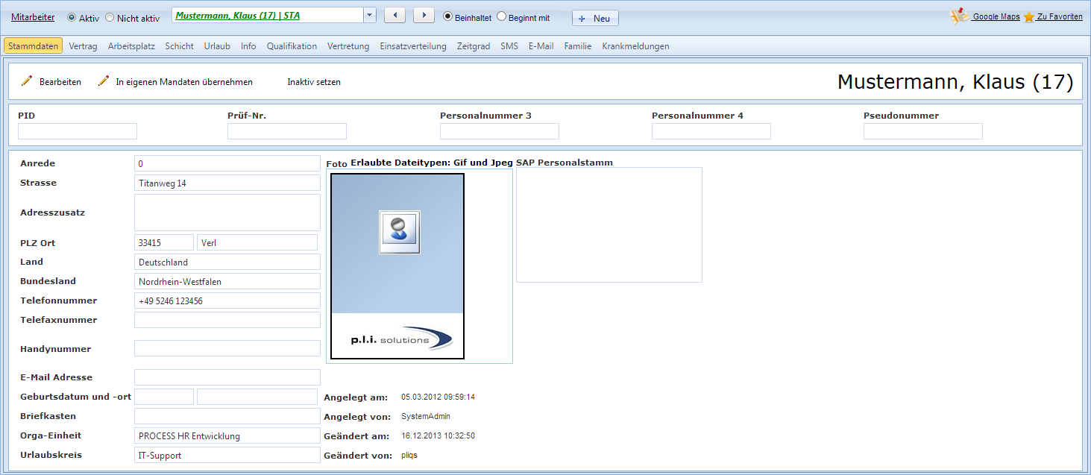Click the Adresszusatz text area
This screenshot has height=475, width=1091.
tap(227, 213)
